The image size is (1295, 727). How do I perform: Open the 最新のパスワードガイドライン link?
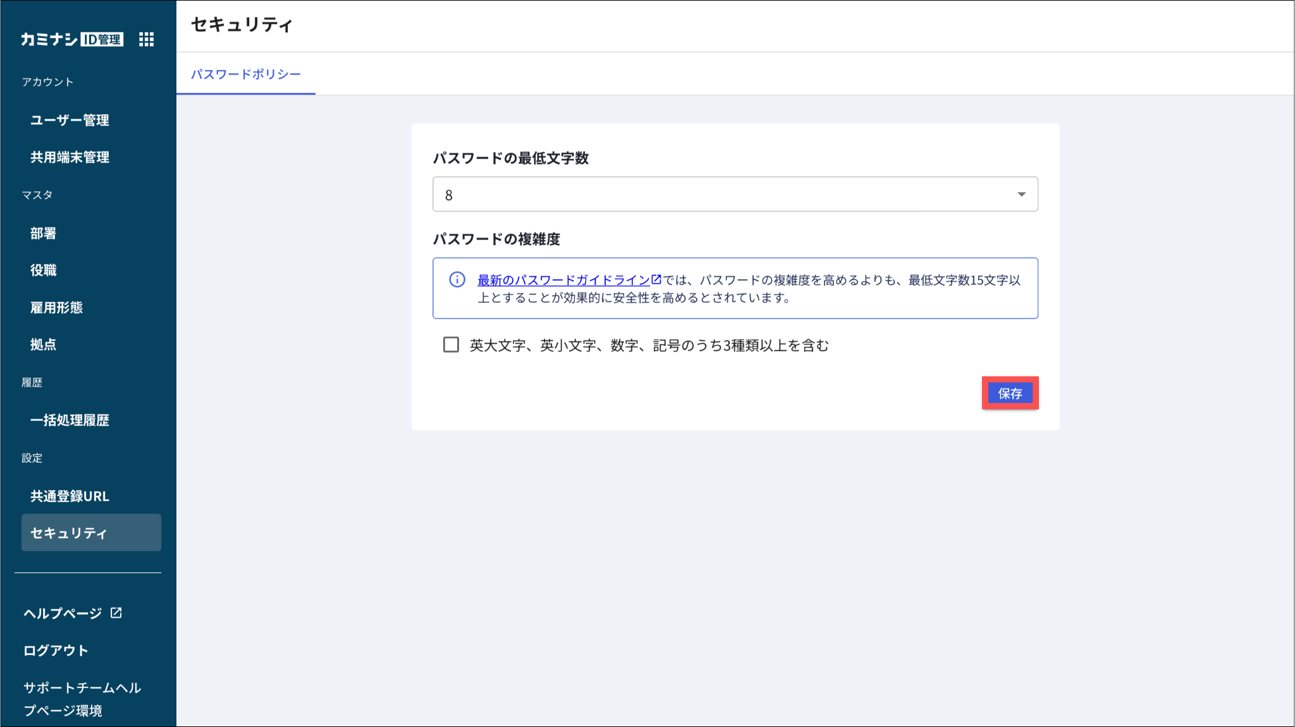tap(563, 280)
